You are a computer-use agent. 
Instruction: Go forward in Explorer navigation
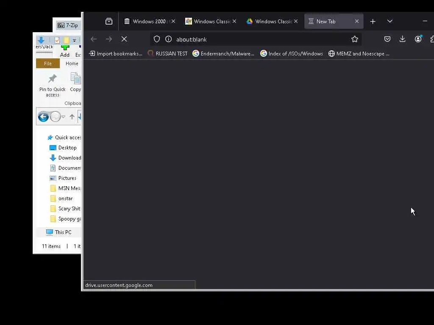(x=56, y=117)
